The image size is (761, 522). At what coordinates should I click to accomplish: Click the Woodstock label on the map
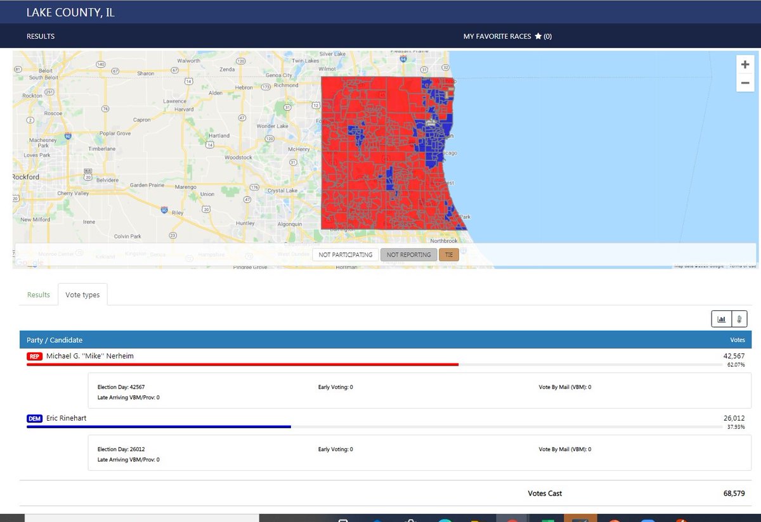coord(238,157)
